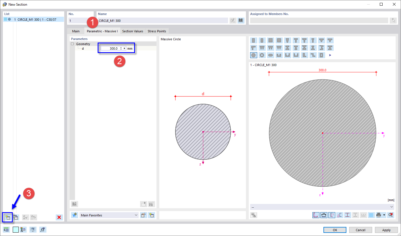The image size is (401, 236).
Task: Collapse the Geometry parameter group
Action: tap(73, 44)
